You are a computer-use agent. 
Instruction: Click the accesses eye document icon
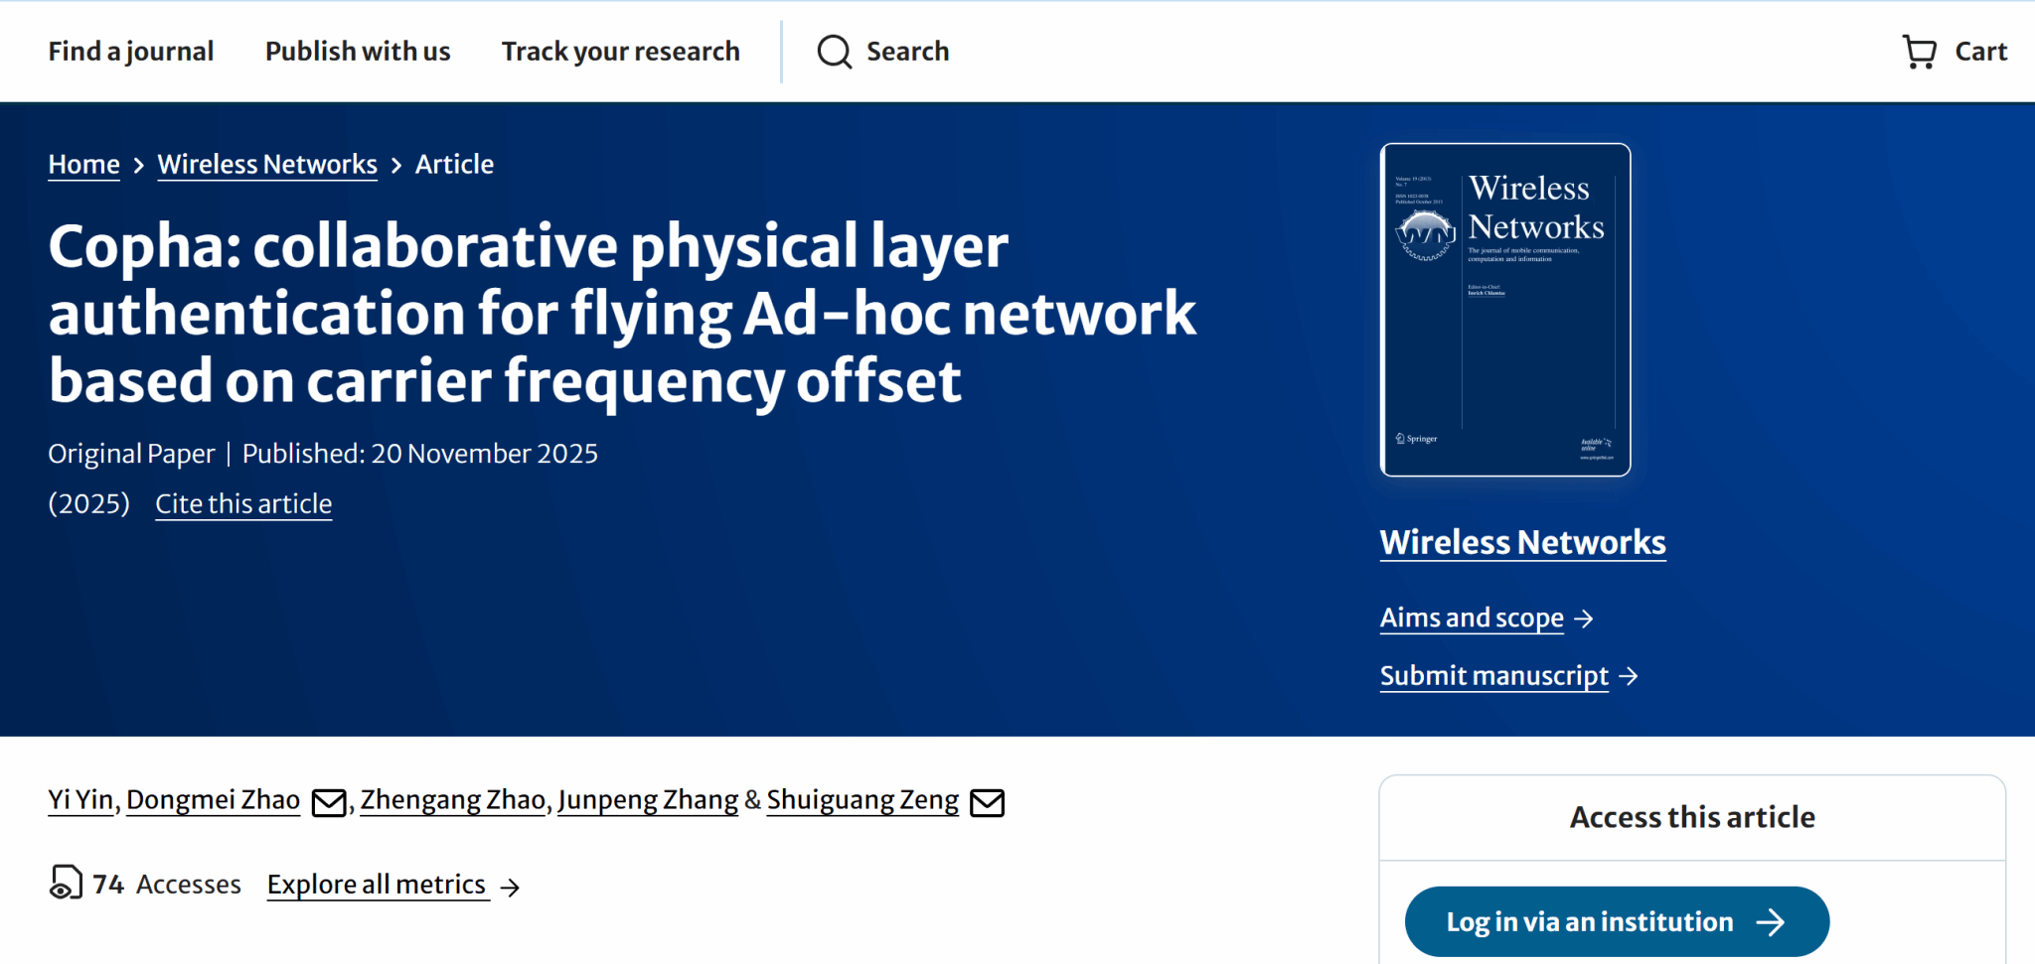(66, 883)
